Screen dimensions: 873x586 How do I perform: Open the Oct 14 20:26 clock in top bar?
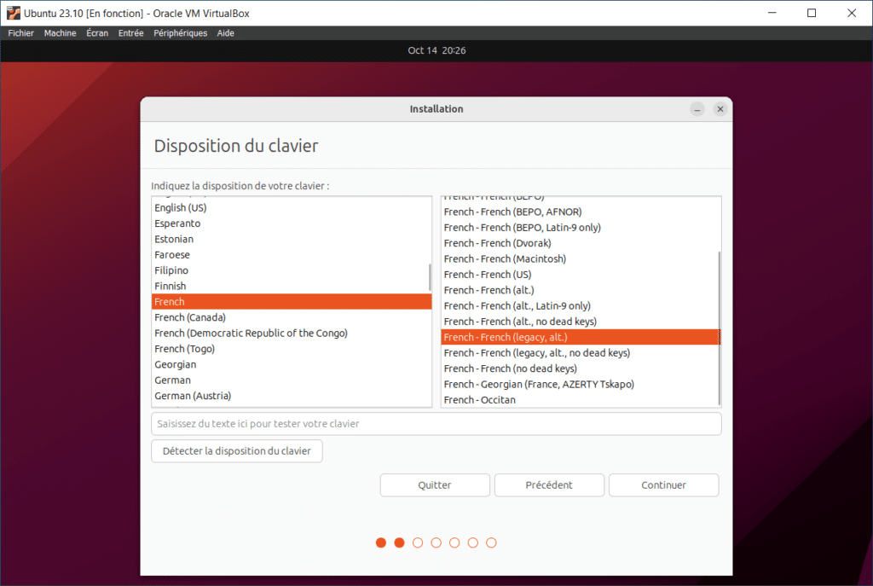point(436,50)
